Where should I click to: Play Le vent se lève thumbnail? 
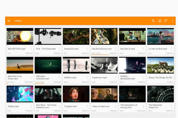pyautogui.click(x=161, y=36)
